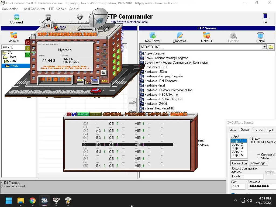This screenshot has height=207, width=276.
Task: Open File Explorer from taskbar
Action: click(20, 201)
